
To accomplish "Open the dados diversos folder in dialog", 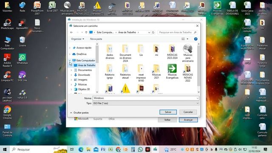I will (x=110, y=52).
